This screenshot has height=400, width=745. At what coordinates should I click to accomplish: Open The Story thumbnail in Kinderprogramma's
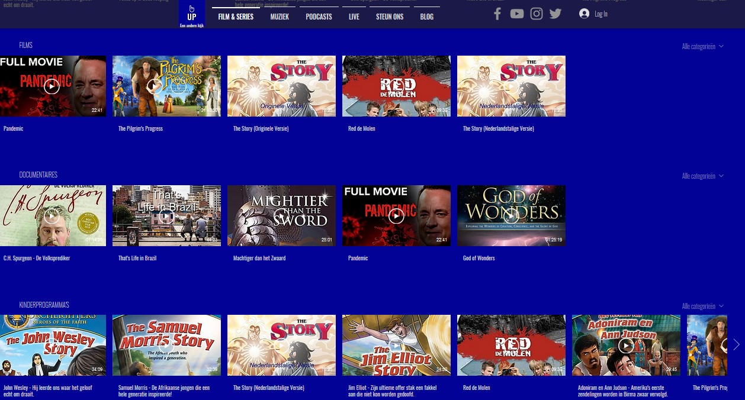tap(281, 346)
